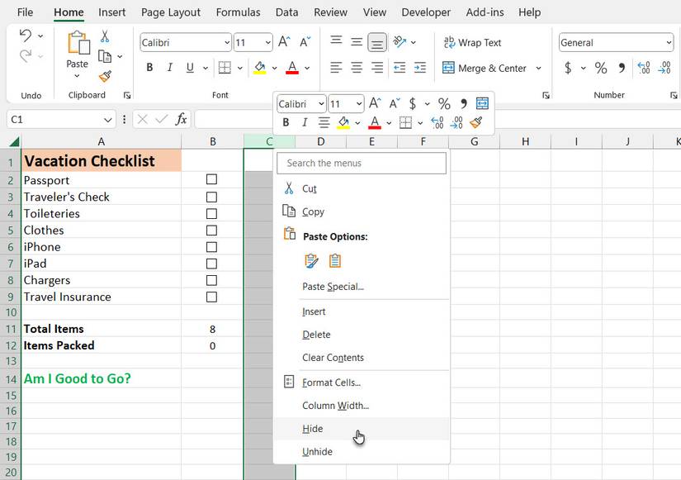Toggle Bold in the ribbon Font group
681x480 pixels.
[150, 68]
